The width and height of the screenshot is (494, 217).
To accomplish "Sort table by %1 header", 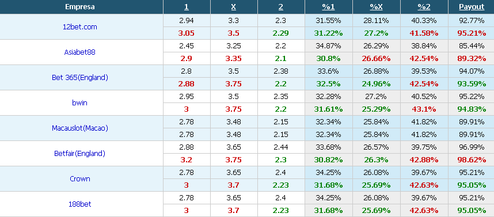I will (x=328, y=7).
